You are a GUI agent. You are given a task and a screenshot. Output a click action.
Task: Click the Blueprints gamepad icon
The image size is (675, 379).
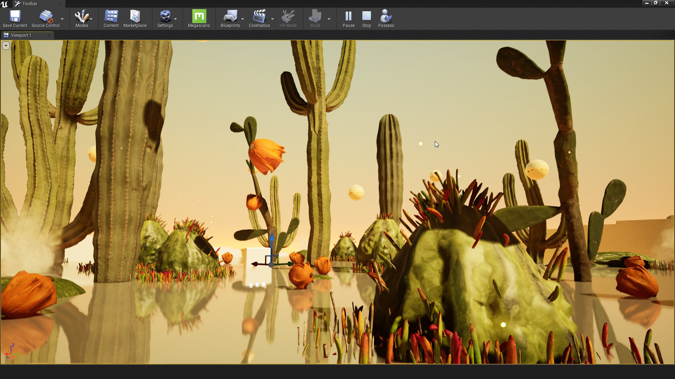tap(230, 16)
